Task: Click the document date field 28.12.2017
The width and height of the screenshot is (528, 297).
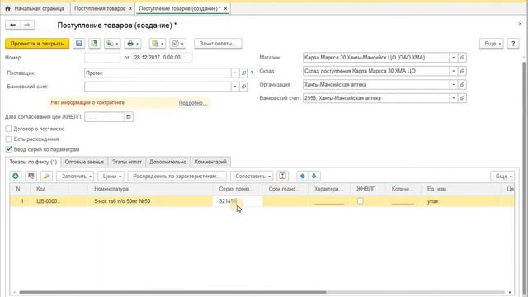Action: tap(163, 58)
